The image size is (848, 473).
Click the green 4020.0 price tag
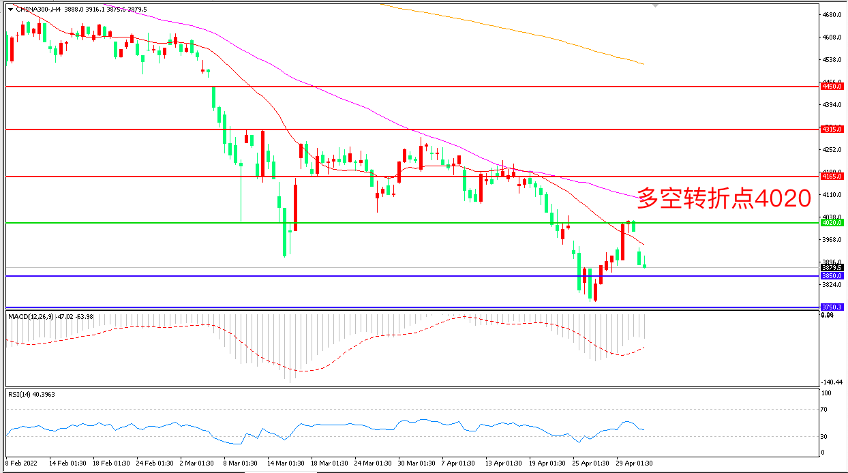click(832, 222)
